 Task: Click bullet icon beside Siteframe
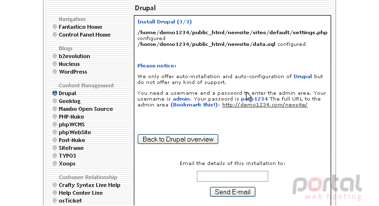point(55,148)
